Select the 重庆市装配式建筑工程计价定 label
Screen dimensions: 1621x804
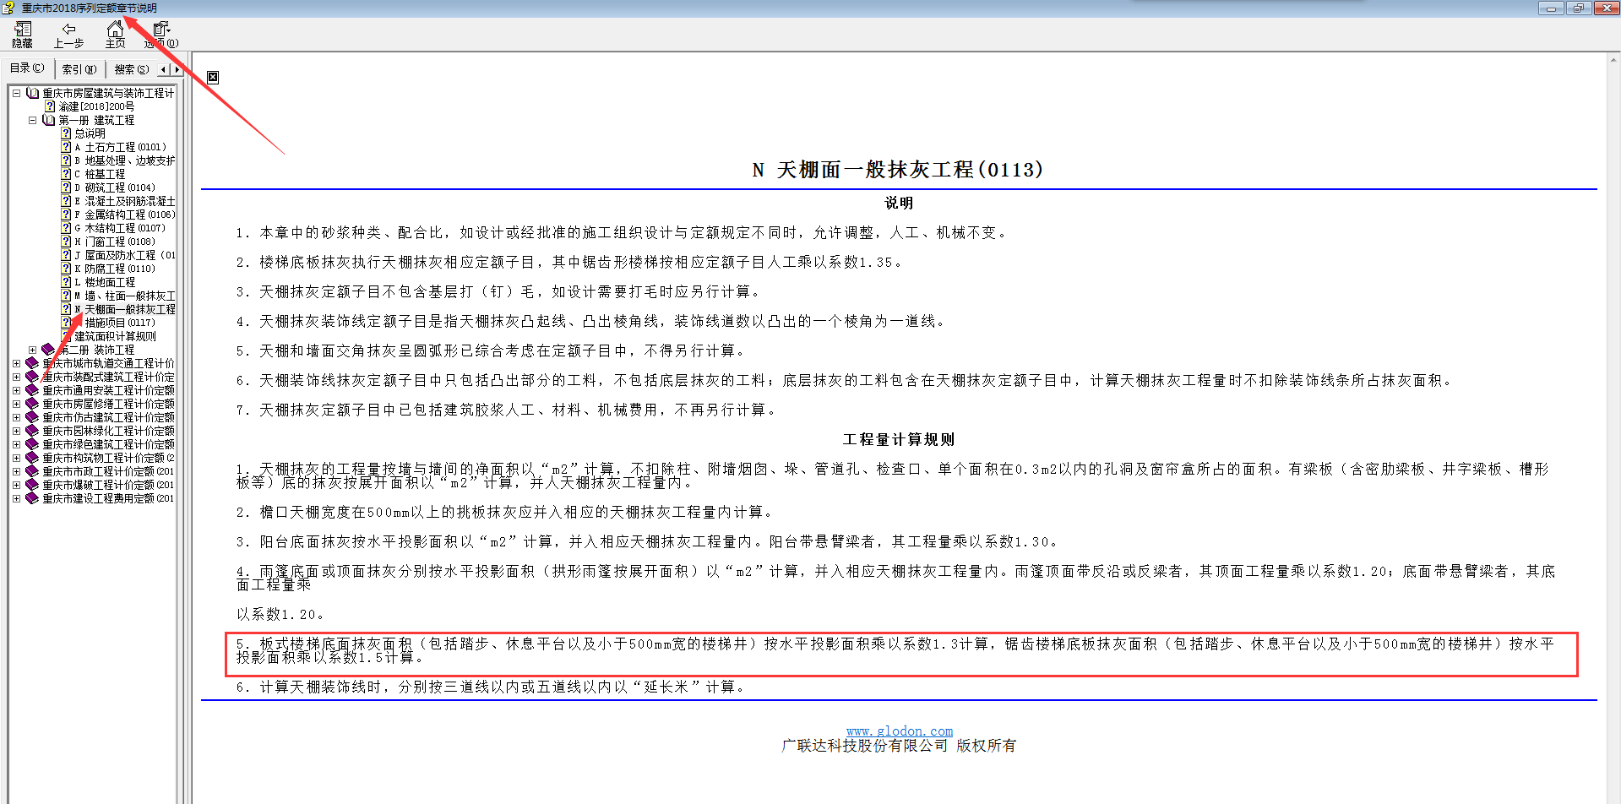(109, 377)
